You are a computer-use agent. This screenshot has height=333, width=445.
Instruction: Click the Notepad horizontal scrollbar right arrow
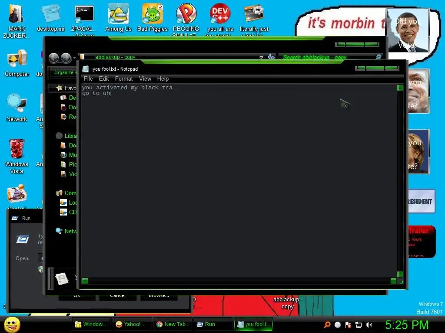pyautogui.click(x=393, y=281)
